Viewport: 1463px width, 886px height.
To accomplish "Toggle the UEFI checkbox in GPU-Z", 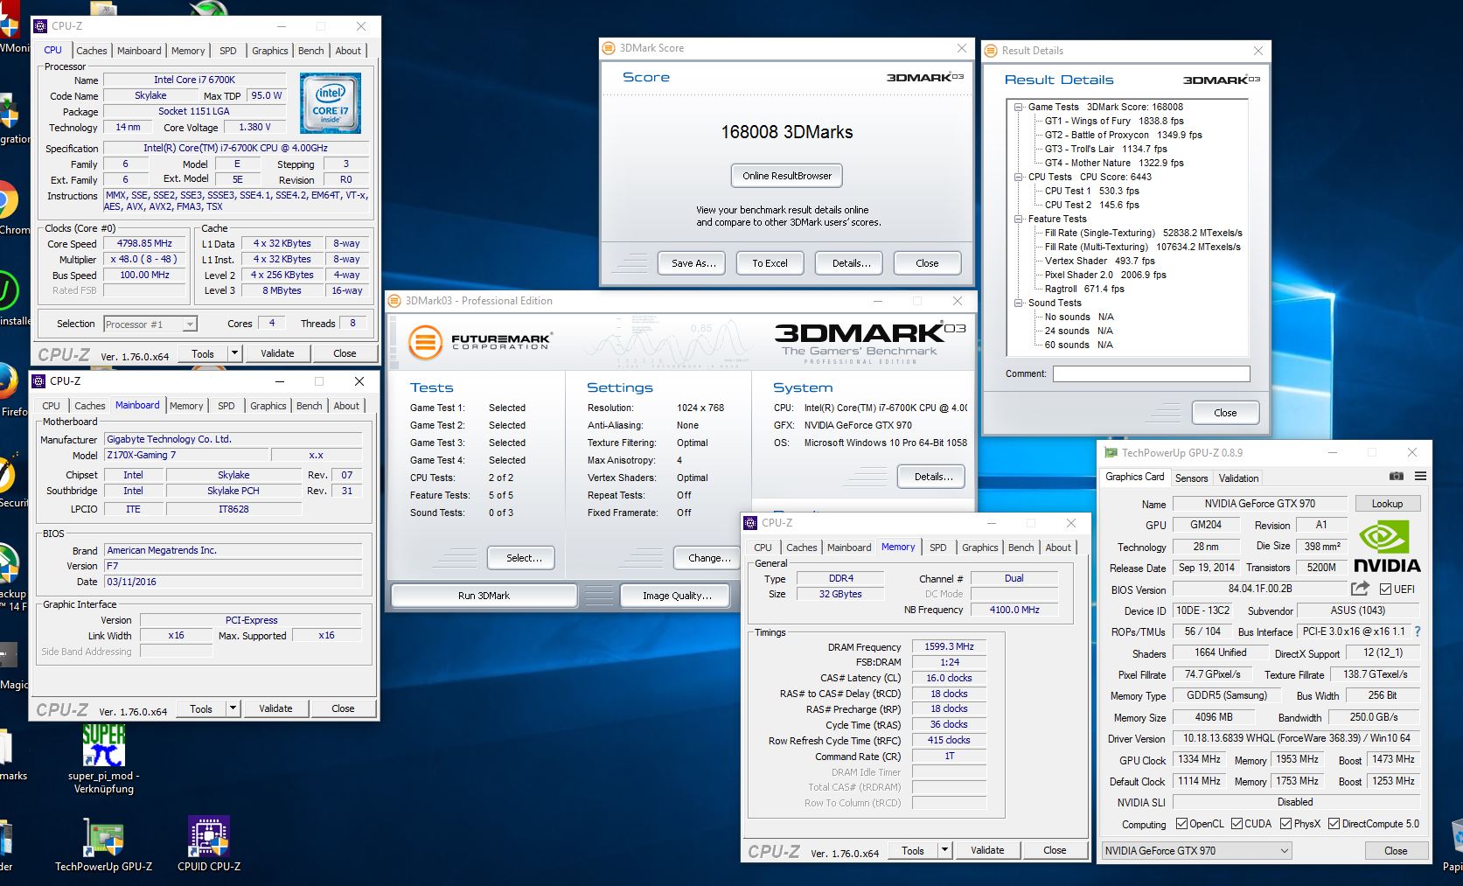I will click(1385, 589).
